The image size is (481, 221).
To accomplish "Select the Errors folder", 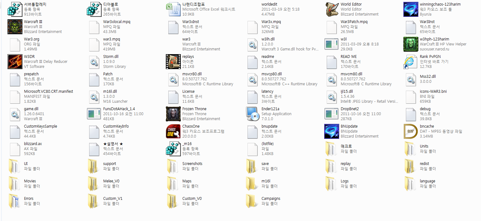I will pos(15,201).
